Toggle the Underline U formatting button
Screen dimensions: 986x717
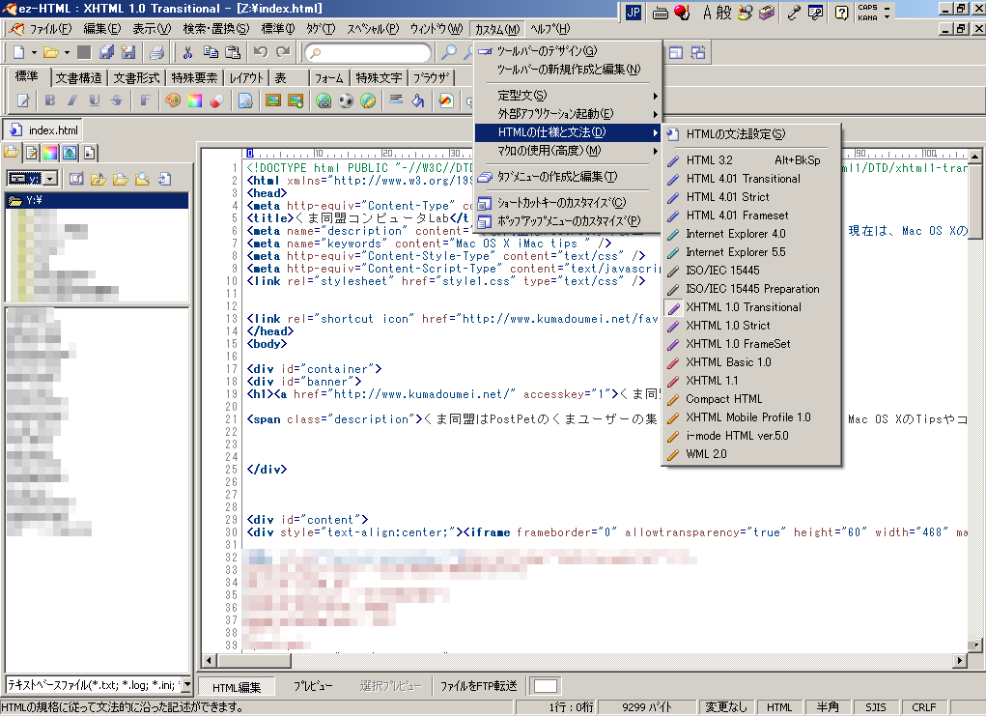[x=95, y=100]
